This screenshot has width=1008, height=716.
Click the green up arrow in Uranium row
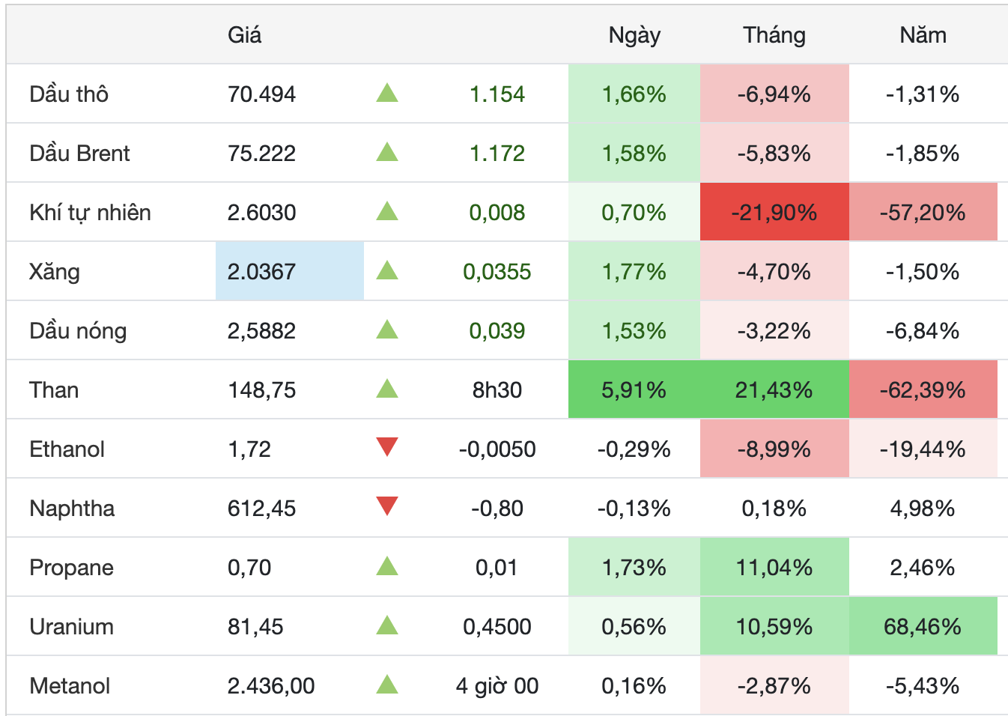click(387, 625)
